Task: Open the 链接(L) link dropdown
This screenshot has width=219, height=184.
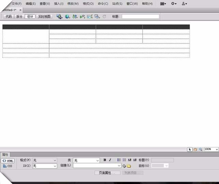Action: tap(97, 166)
